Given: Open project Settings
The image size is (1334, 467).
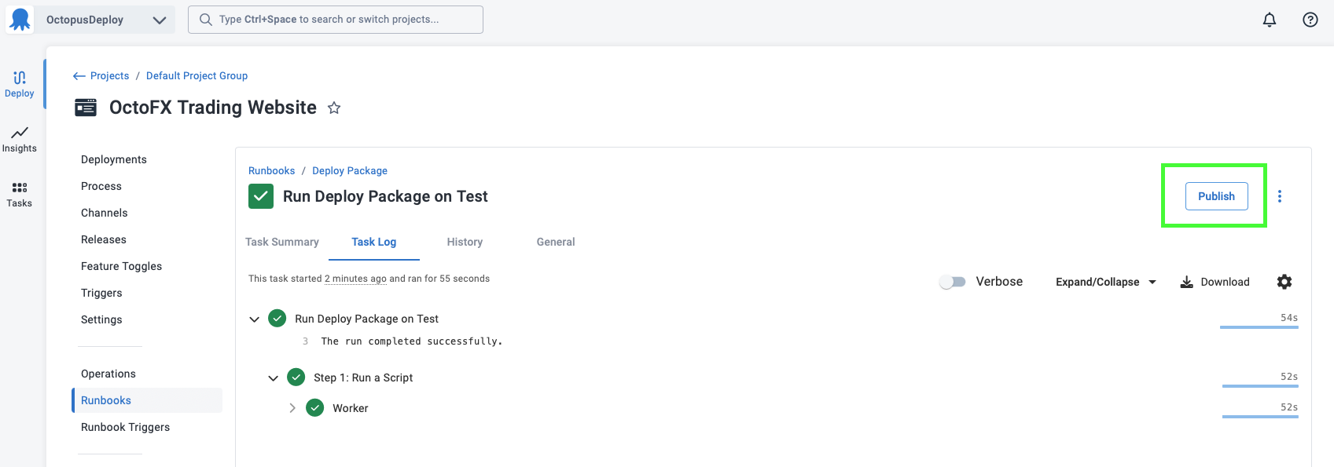Looking at the screenshot, I should 101,319.
